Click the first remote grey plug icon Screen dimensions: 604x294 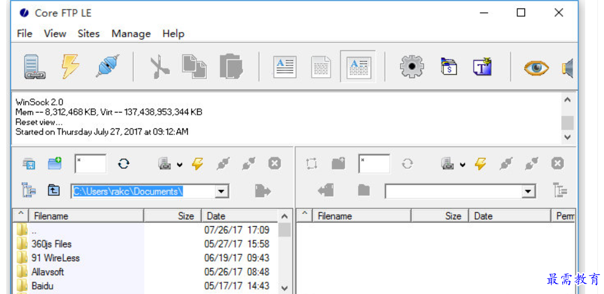(506, 163)
